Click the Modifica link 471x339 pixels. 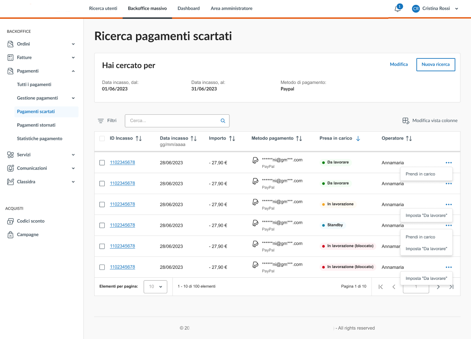pyautogui.click(x=399, y=64)
